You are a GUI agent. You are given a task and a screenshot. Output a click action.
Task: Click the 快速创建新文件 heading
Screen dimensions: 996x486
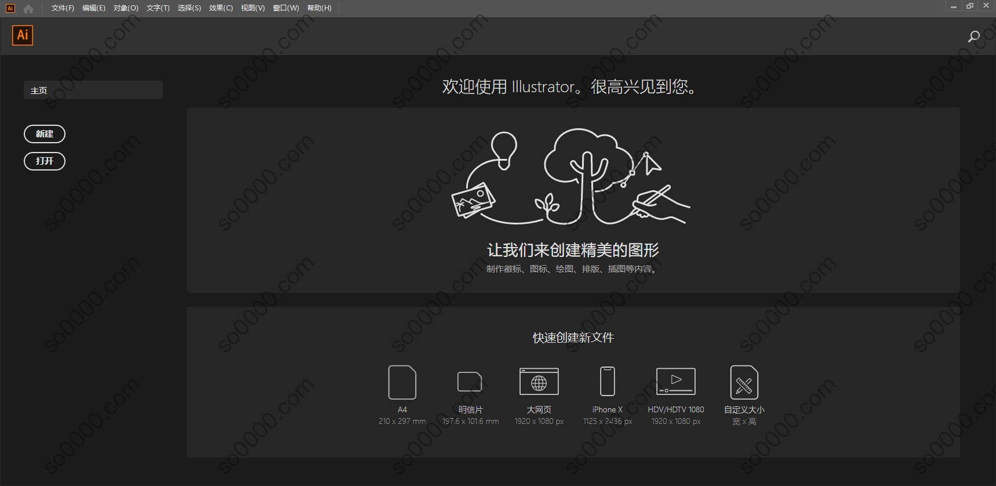(x=573, y=338)
